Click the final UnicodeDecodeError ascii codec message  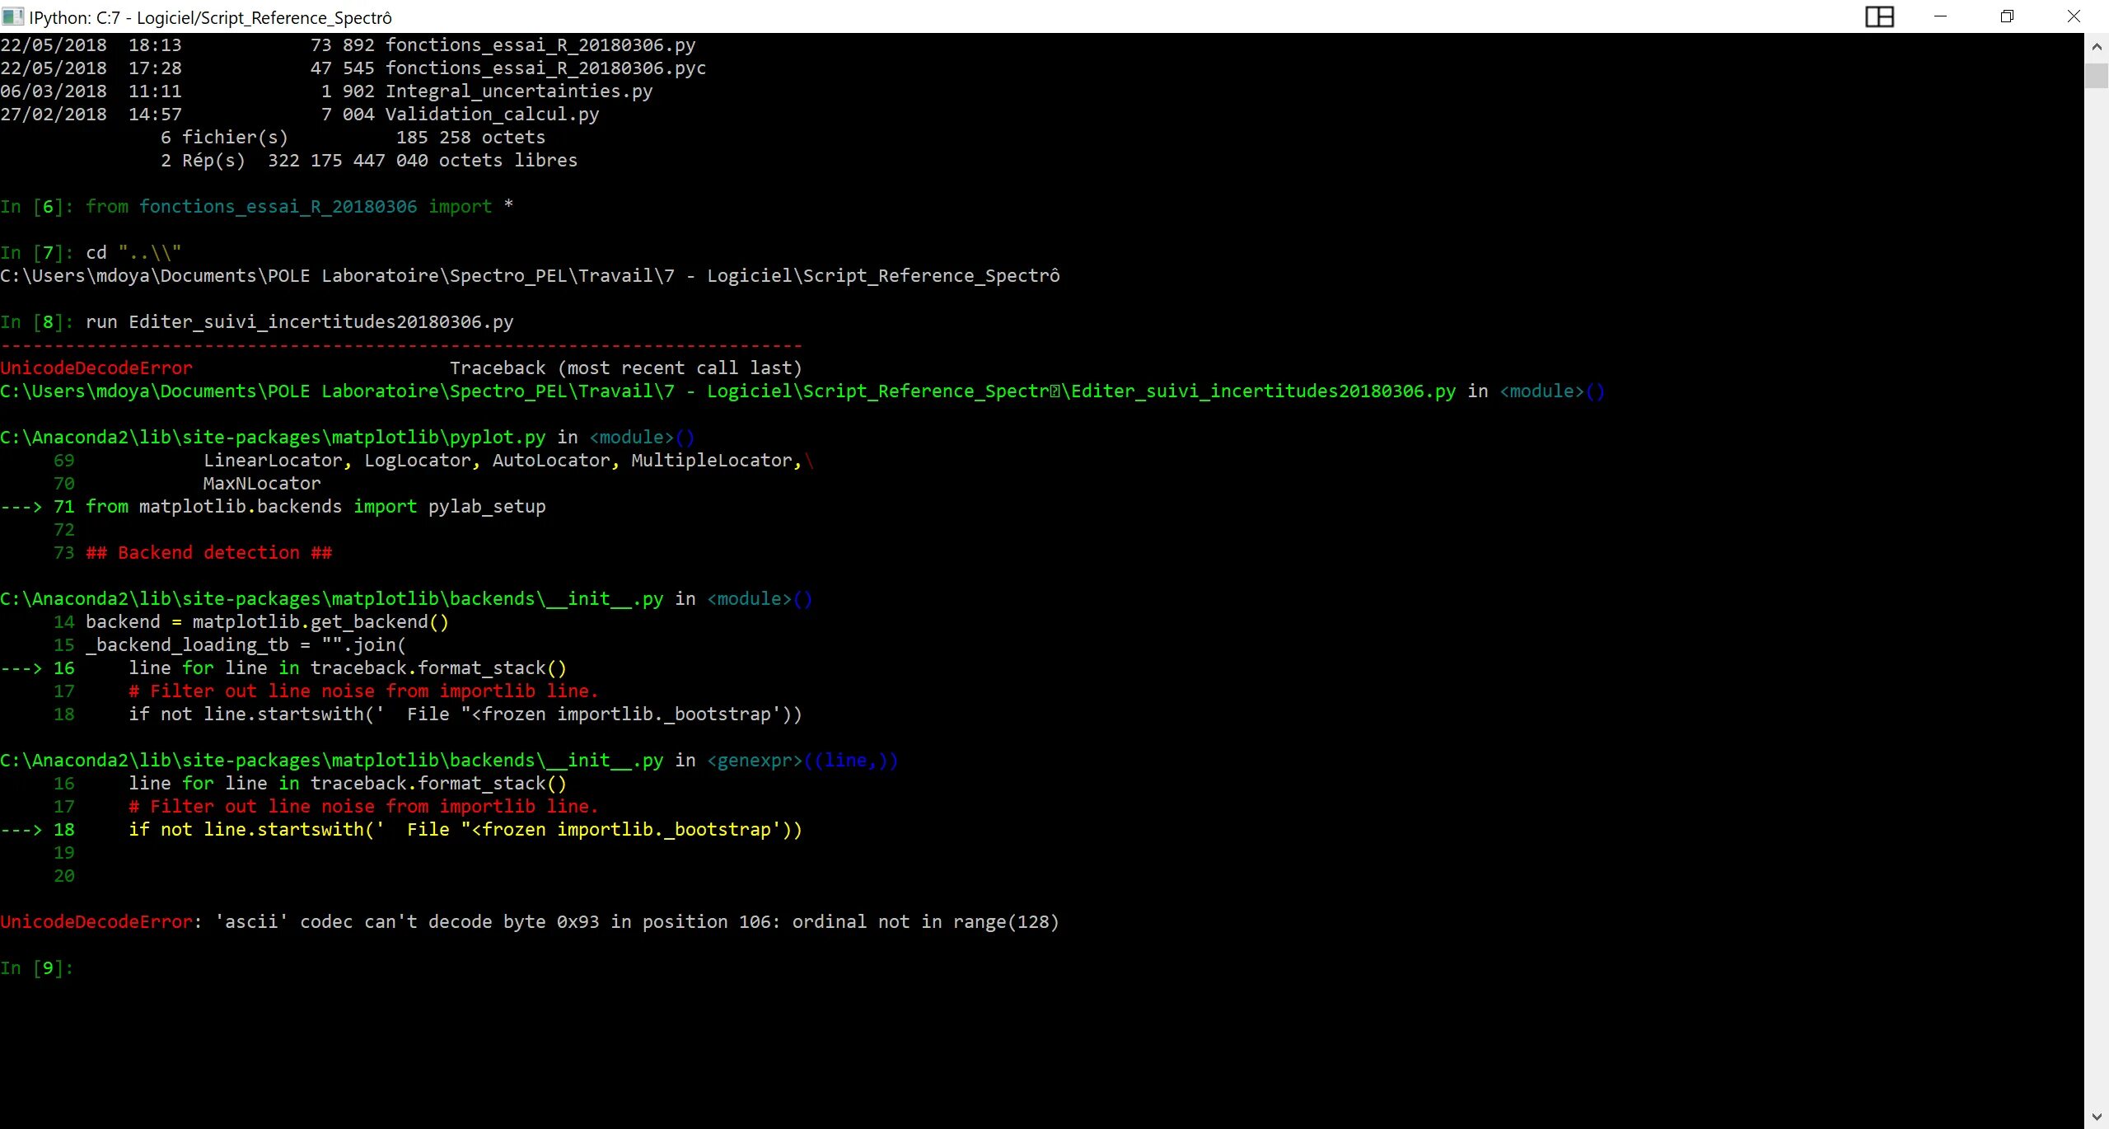(x=529, y=922)
